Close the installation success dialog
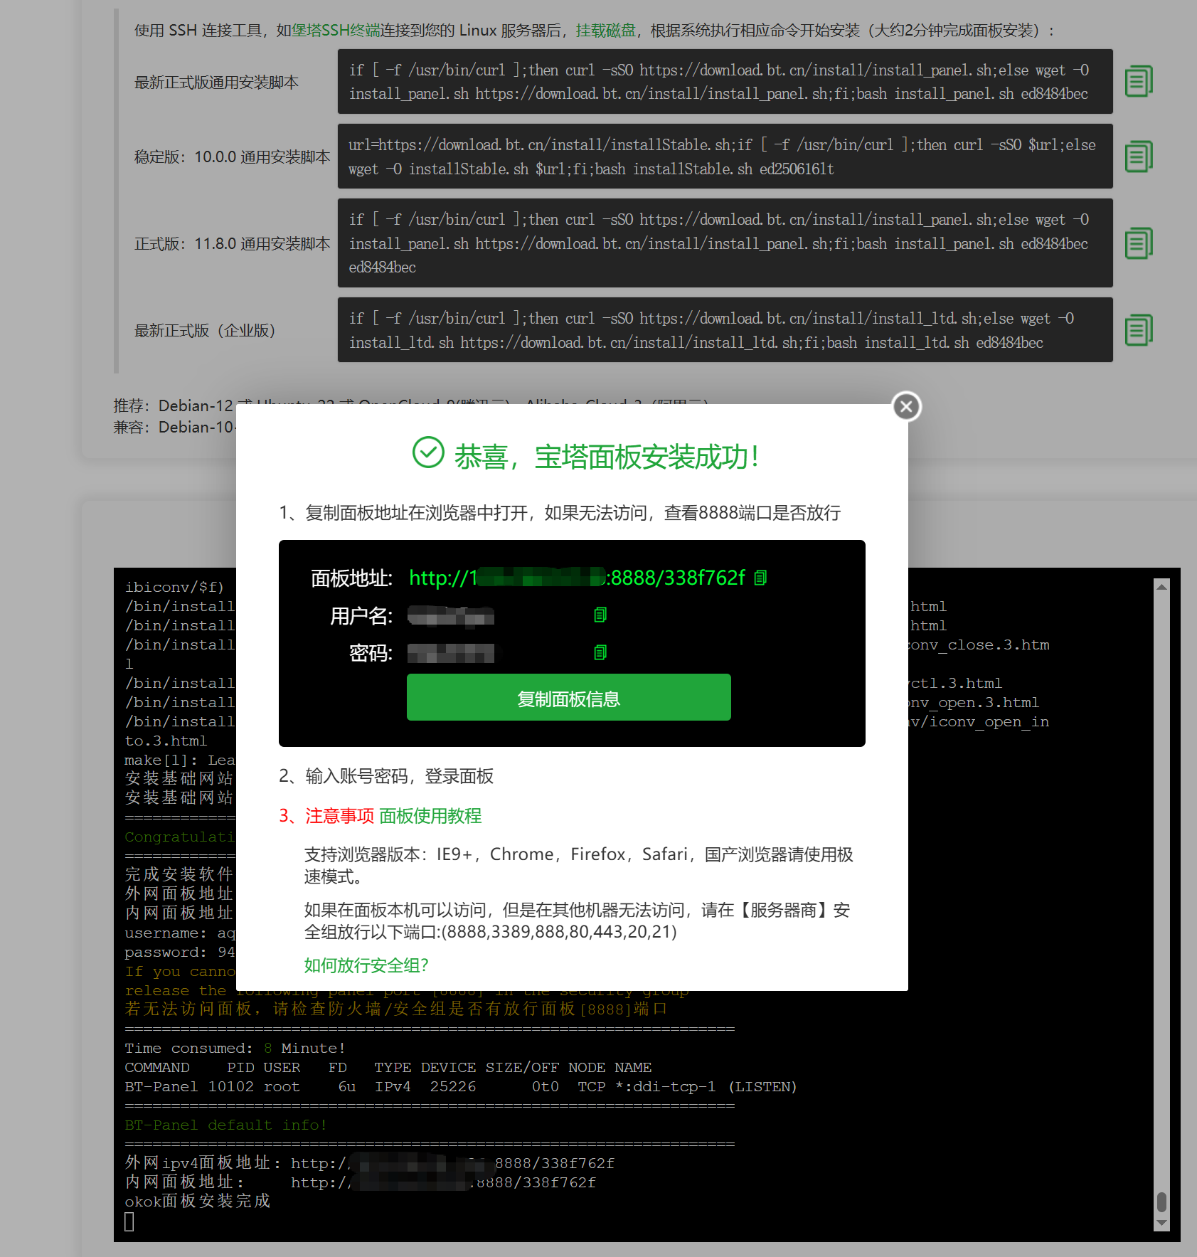This screenshot has width=1197, height=1257. coord(906,406)
